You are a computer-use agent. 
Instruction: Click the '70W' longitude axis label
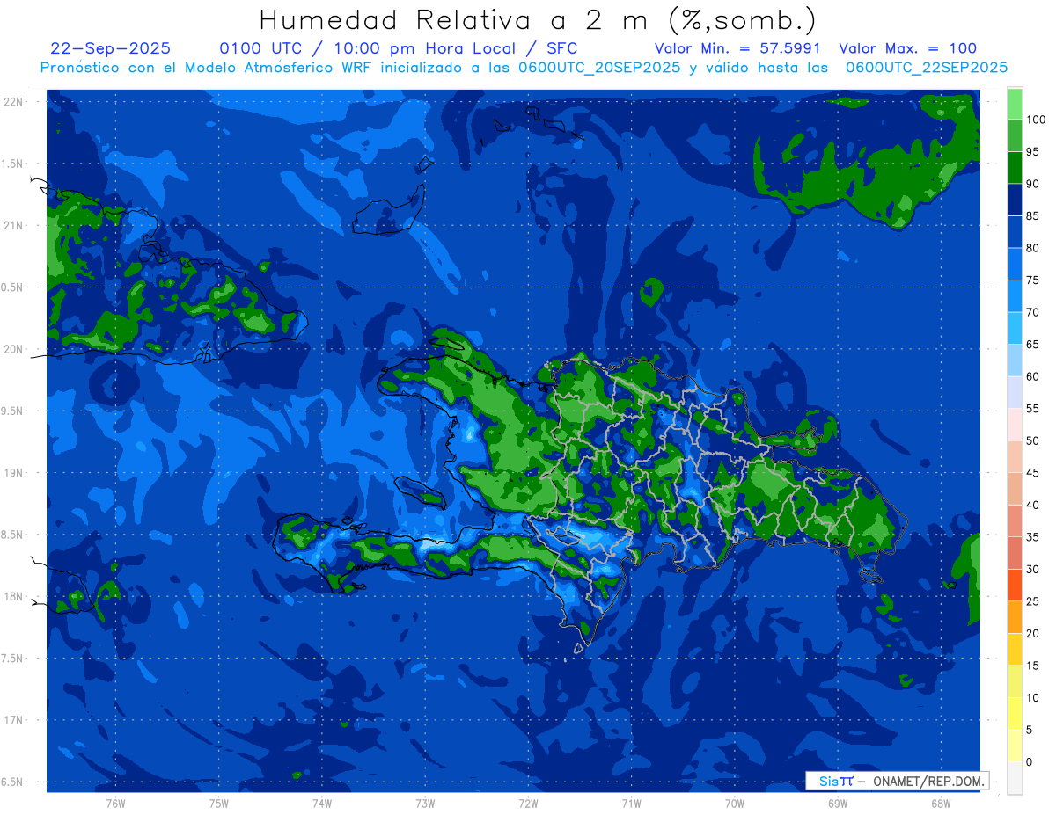(735, 803)
